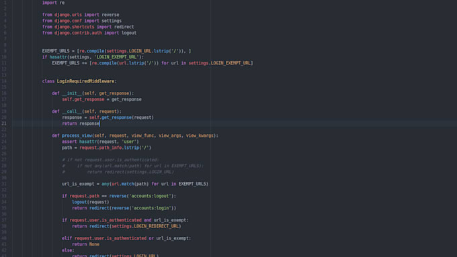Click 'logout(request)' call
This screenshot has width=457, height=257.
(90, 202)
